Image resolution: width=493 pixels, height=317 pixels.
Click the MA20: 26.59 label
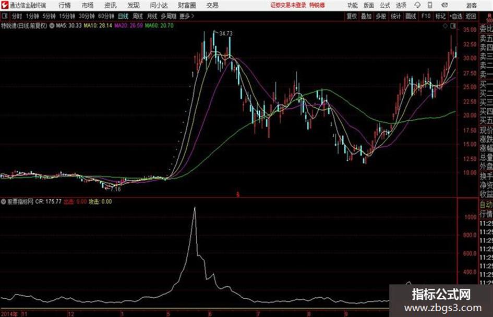128,26
